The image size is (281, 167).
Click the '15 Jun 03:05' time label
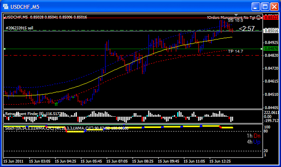40,161
